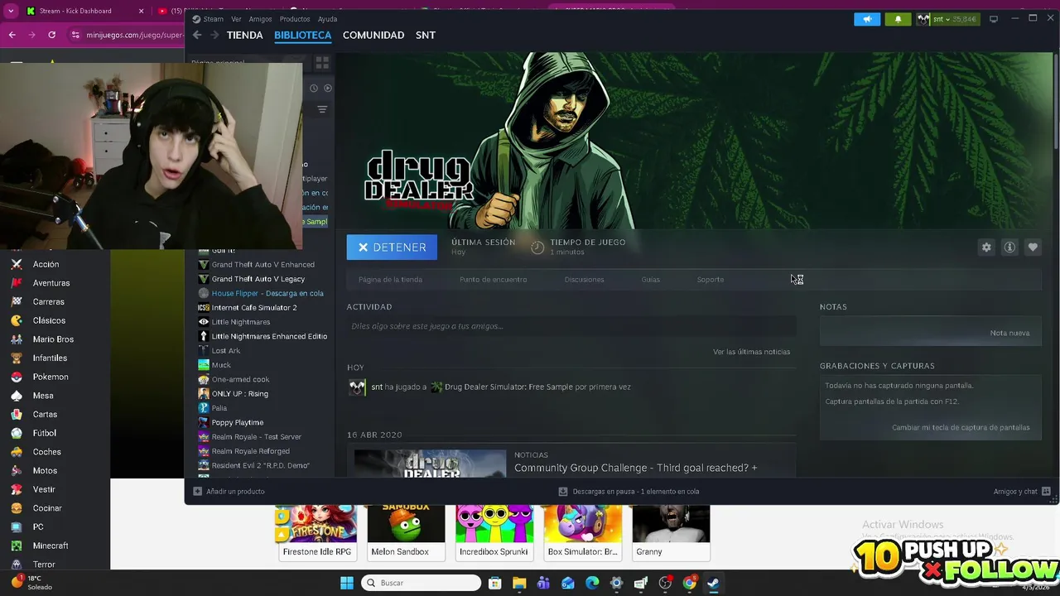
Task: Open Steam notifications bell icon
Action: pos(898,19)
